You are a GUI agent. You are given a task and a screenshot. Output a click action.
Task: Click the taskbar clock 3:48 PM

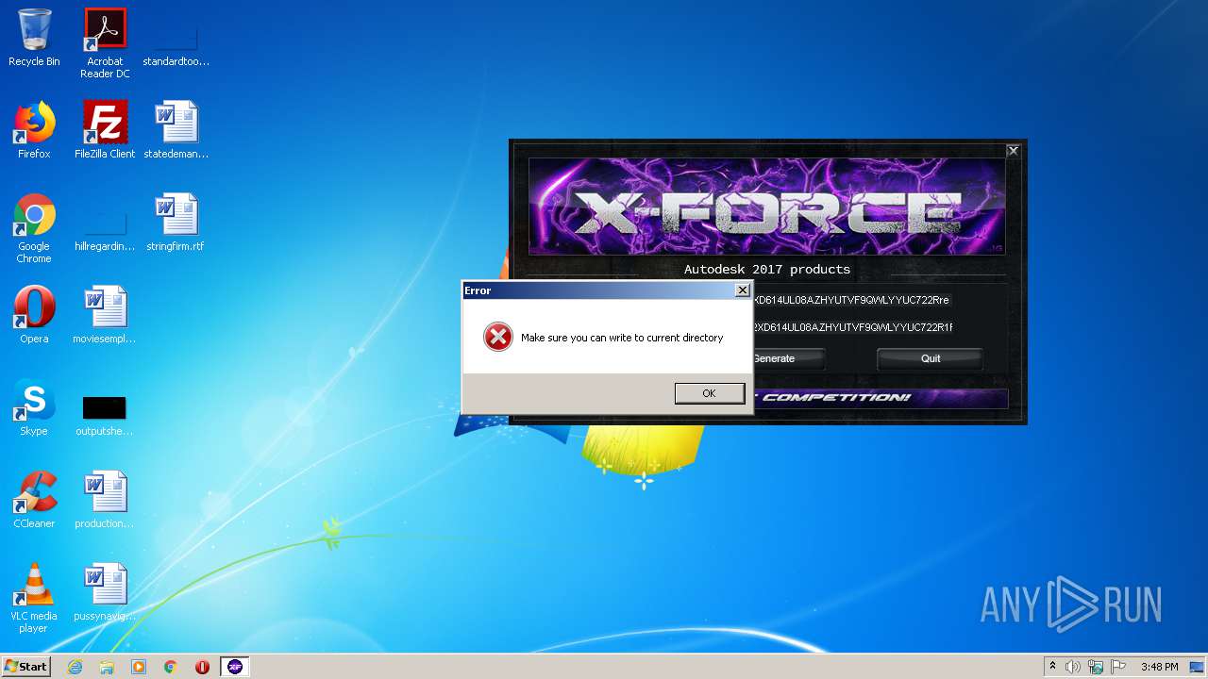[1160, 667]
